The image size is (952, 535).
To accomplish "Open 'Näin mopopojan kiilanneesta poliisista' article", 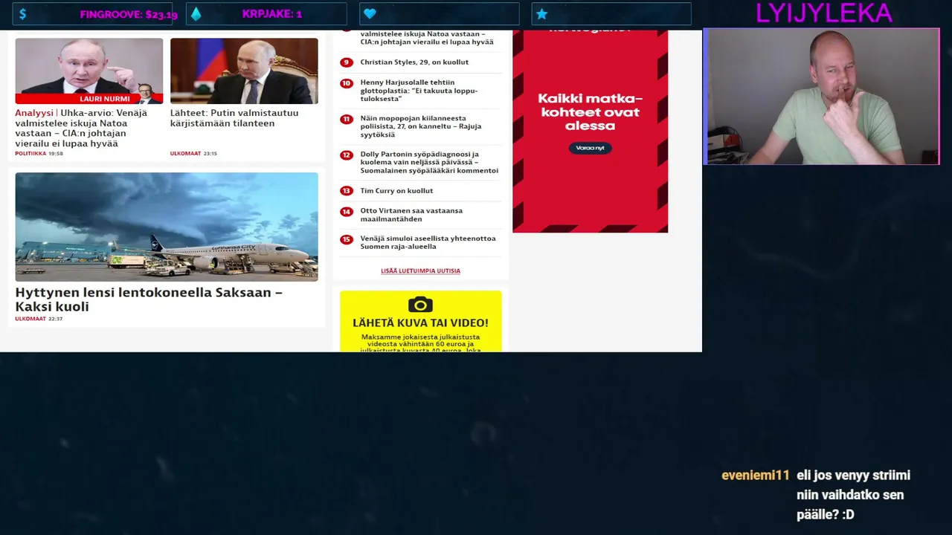I will coord(421,126).
